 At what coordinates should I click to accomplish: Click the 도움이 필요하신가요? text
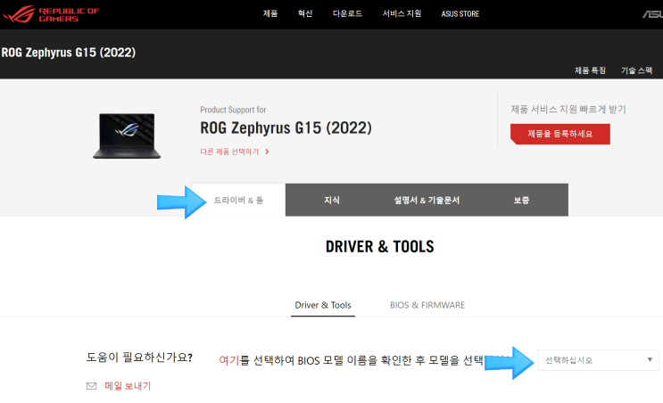tap(139, 358)
